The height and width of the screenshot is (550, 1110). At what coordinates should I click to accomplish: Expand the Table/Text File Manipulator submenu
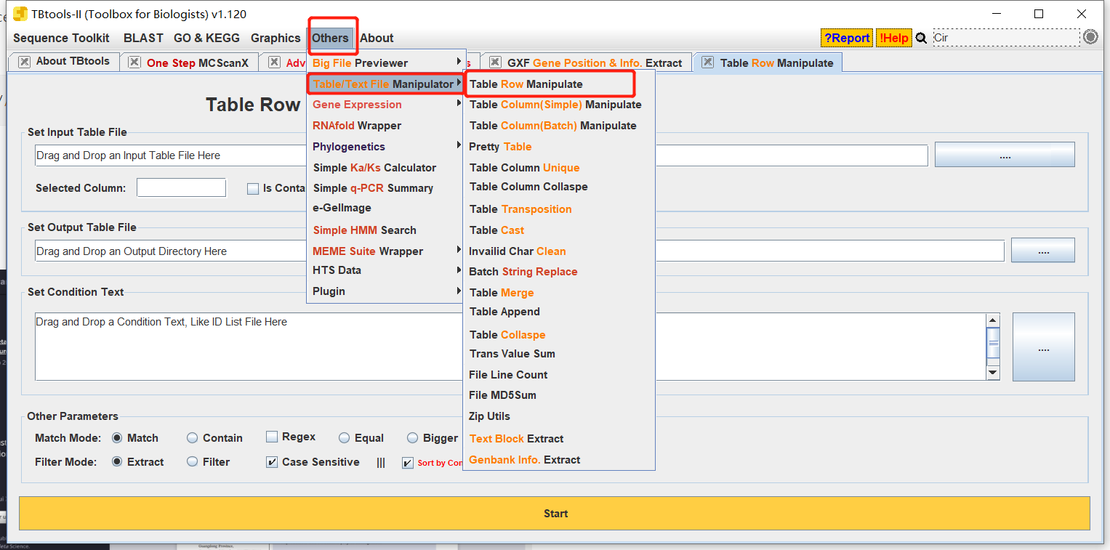point(385,84)
